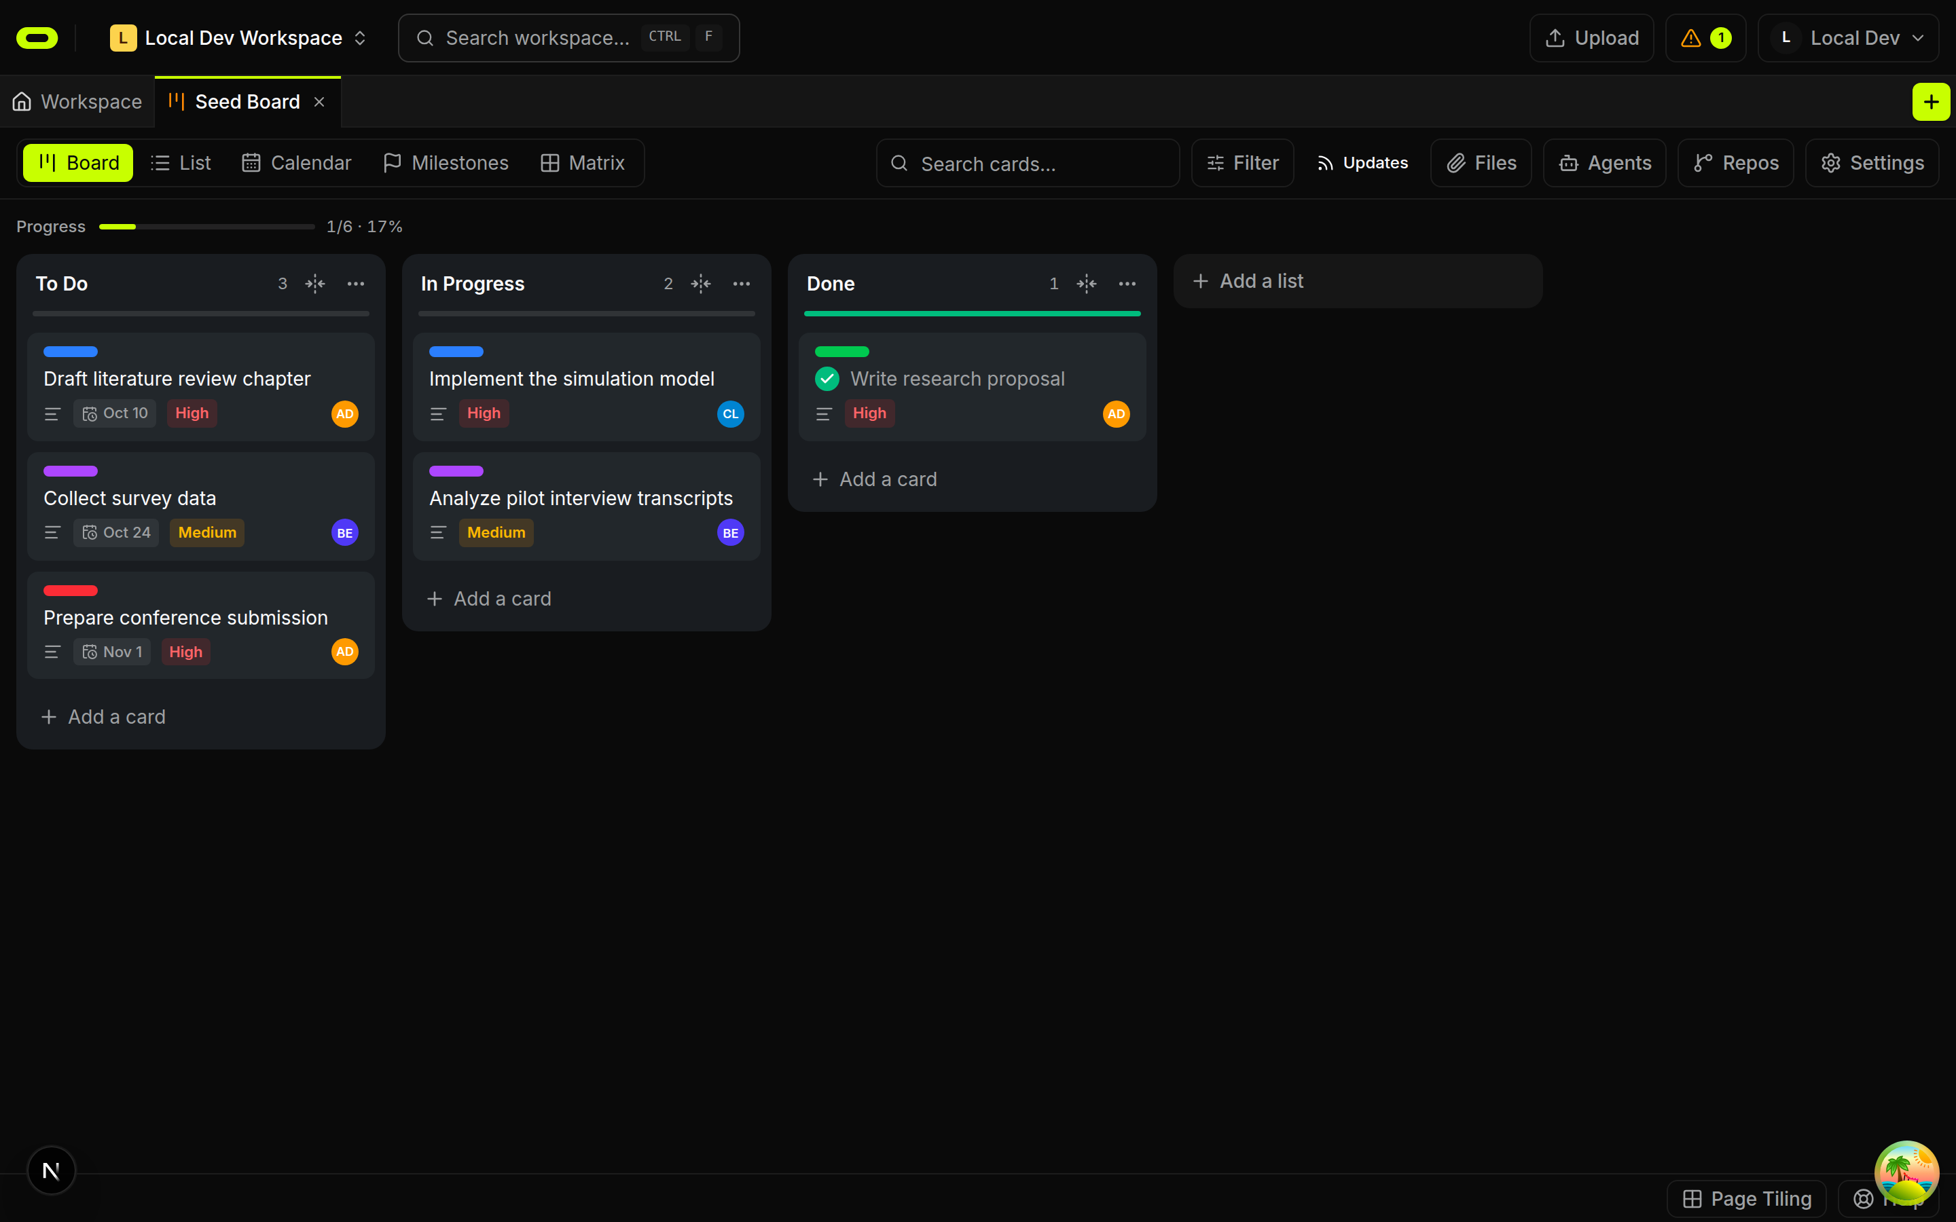The image size is (1956, 1222).
Task: Click the BE avatar on Collect survey data
Action: coord(344,533)
